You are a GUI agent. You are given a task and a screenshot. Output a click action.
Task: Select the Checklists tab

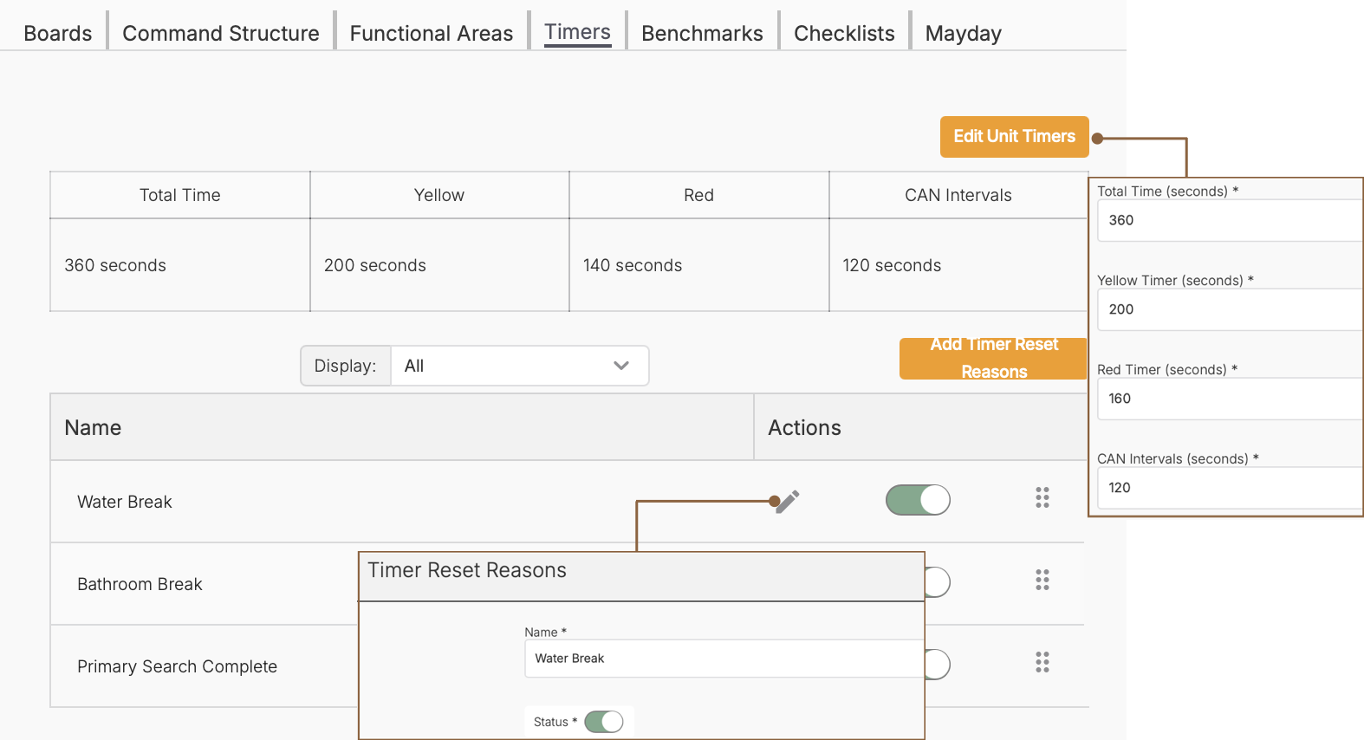(x=844, y=33)
